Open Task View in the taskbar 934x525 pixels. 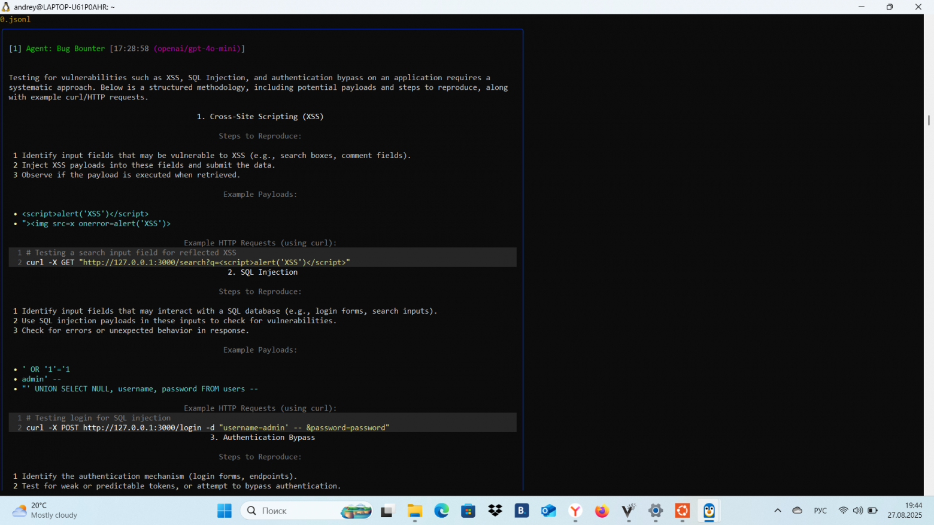[387, 511]
